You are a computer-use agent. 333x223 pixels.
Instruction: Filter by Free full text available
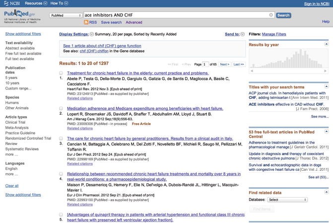click(23, 54)
